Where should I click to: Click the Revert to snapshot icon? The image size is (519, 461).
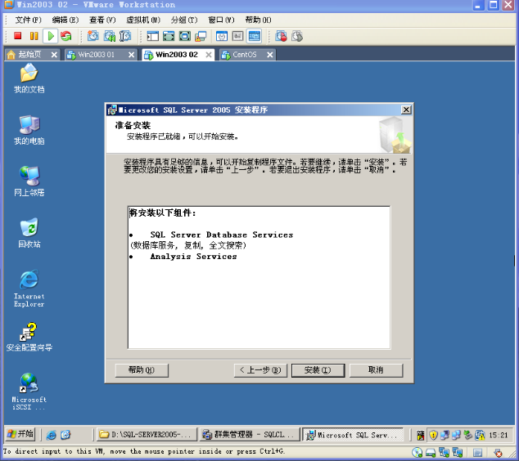[x=109, y=36]
